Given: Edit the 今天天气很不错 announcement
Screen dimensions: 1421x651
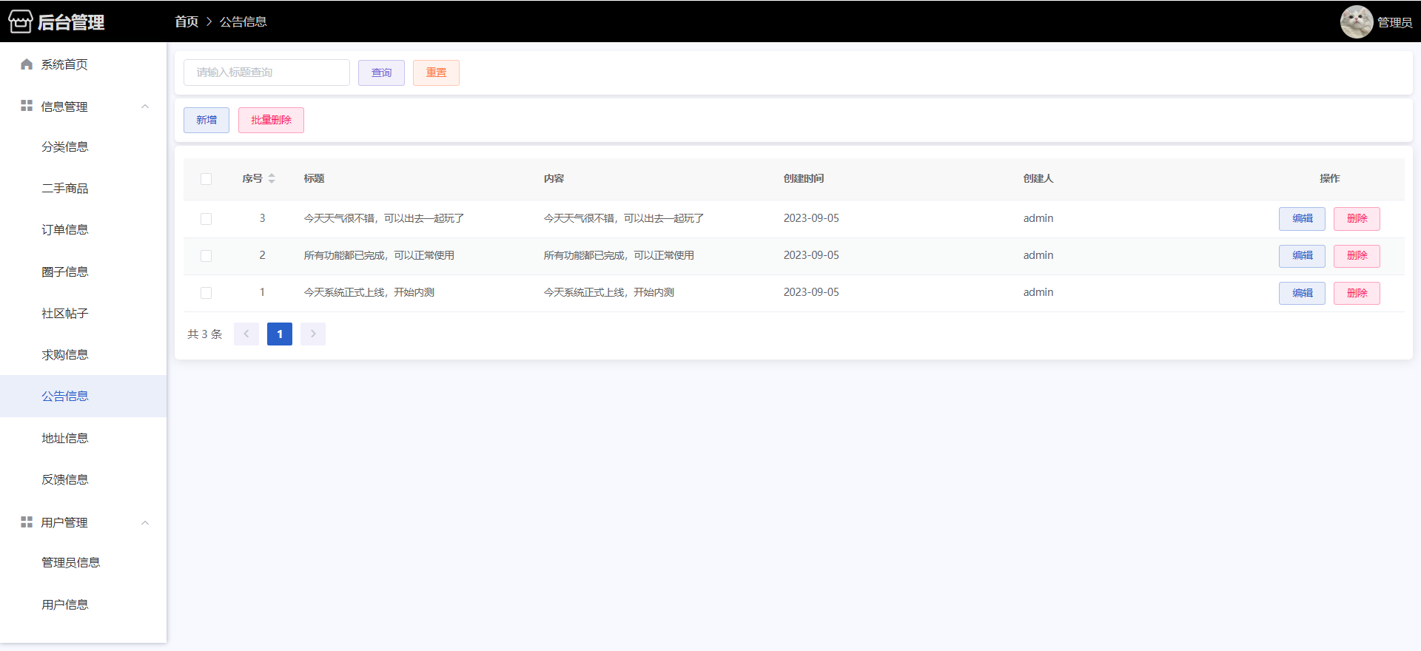Looking at the screenshot, I should pyautogui.click(x=1302, y=219).
